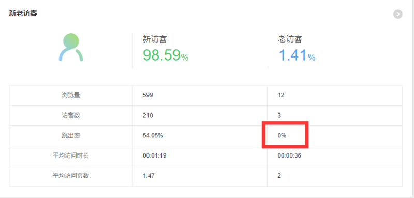414x198 pixels.
Task: Select the 新老访客 panel title
Action: [x=23, y=13]
